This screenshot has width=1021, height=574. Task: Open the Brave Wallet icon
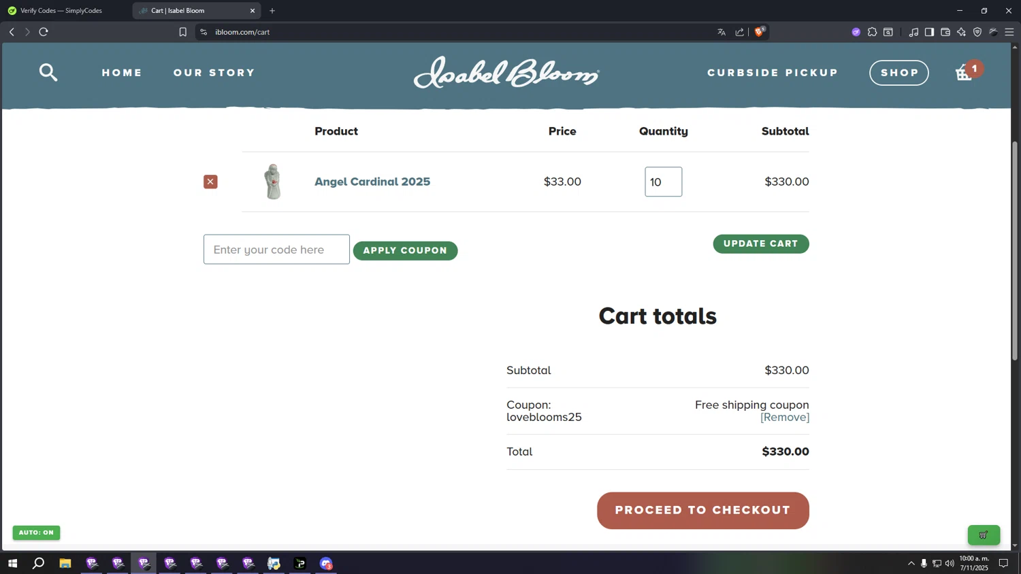945,32
